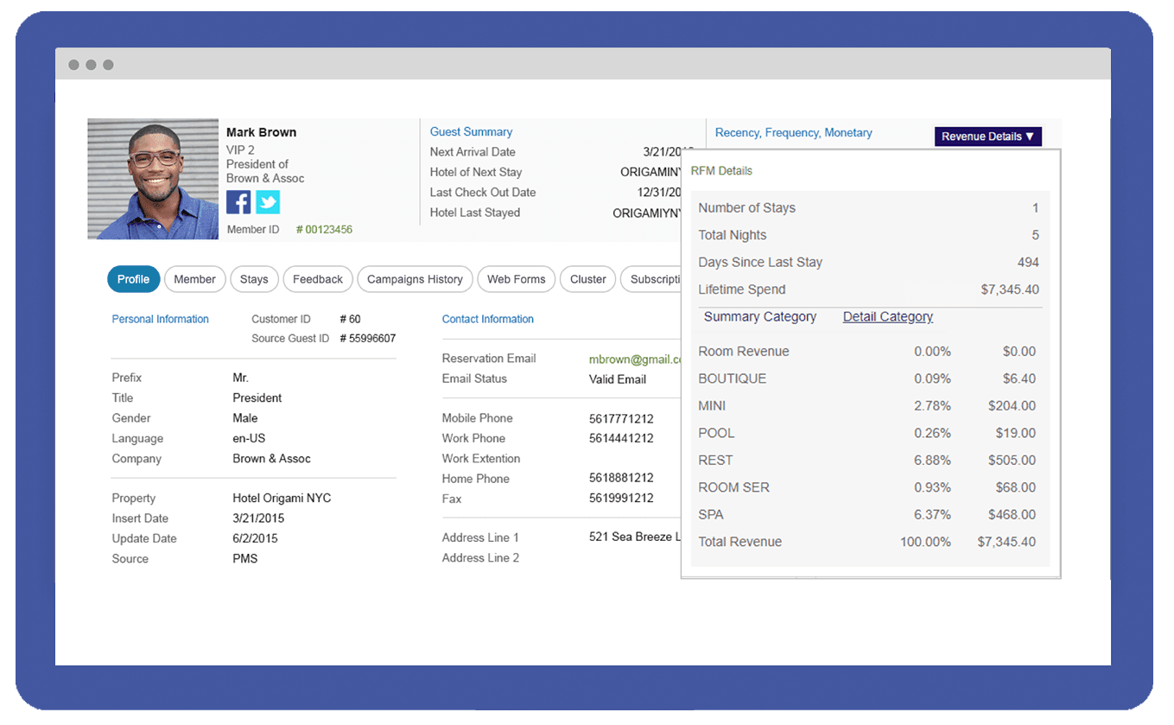This screenshot has width=1174, height=725.
Task: Open Mark Brown's Twitter profile
Action: point(268,201)
